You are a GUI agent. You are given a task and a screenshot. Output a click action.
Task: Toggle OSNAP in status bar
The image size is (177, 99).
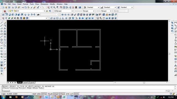tap(56, 94)
